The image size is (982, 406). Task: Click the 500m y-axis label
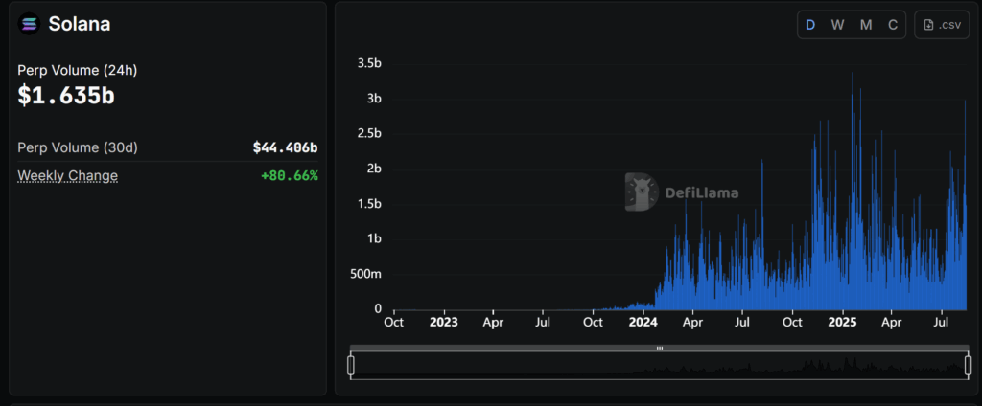[367, 274]
